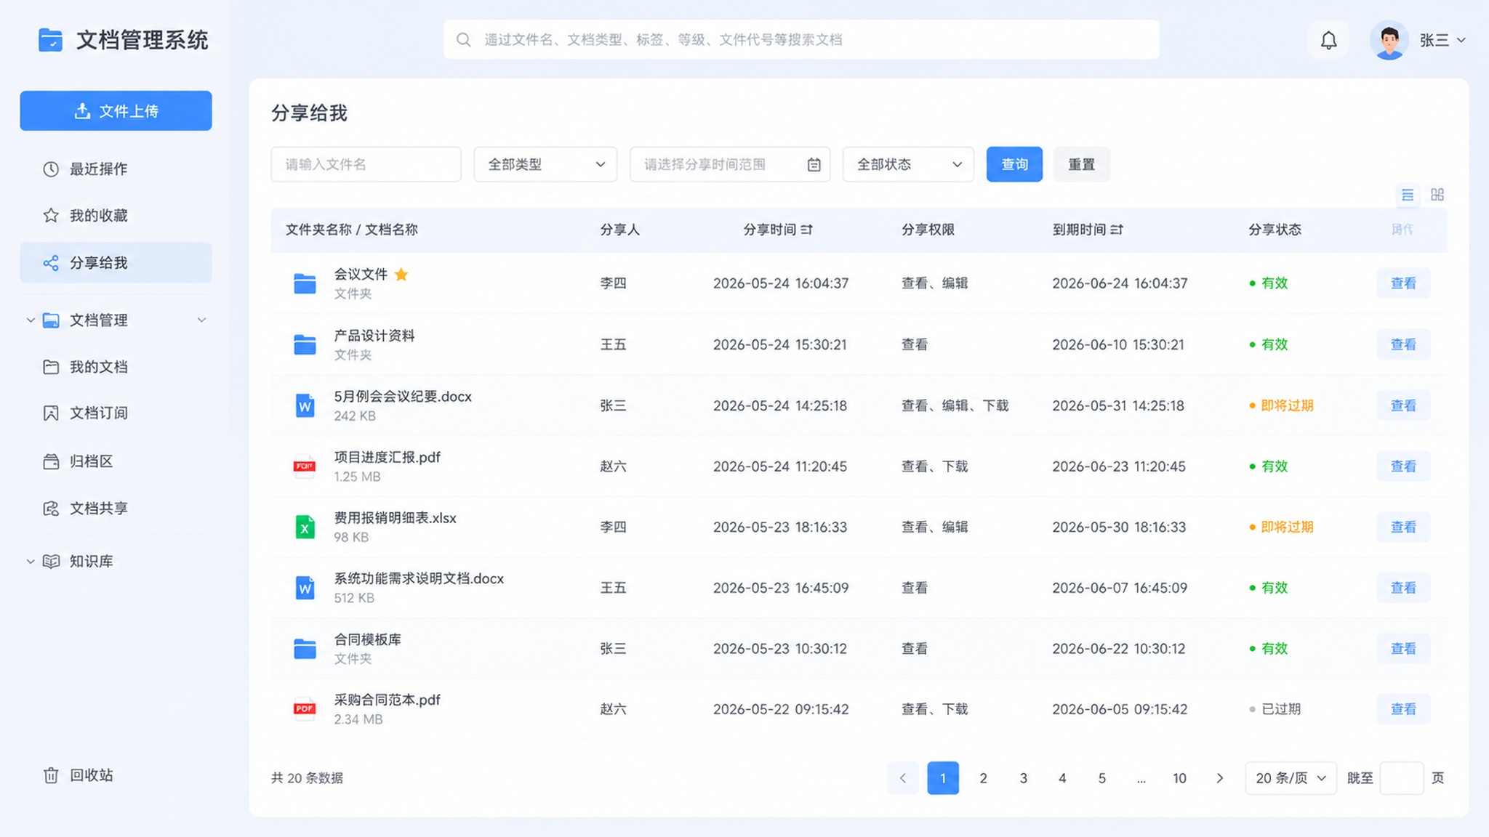Click the jump-to-page input box
The width and height of the screenshot is (1489, 837).
(1401, 778)
